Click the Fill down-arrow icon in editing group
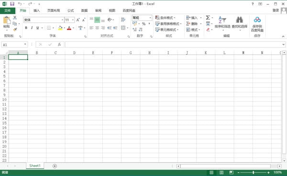This screenshot has height=176, width=287. [208, 23]
